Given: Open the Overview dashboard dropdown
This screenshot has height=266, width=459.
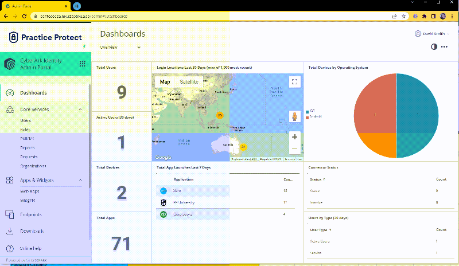Looking at the screenshot, I should click(120, 47).
